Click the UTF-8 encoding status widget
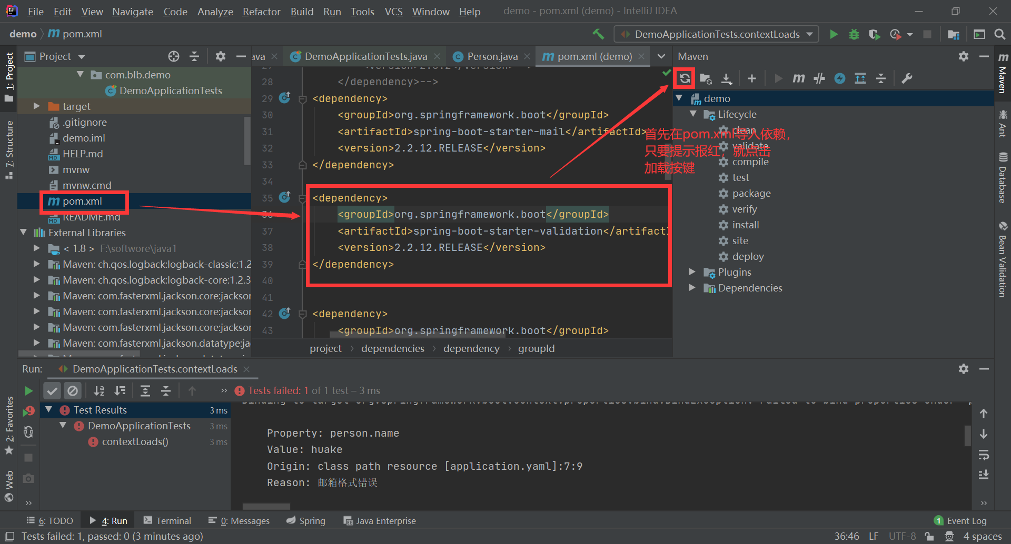The height and width of the screenshot is (544, 1011). pyautogui.click(x=903, y=536)
